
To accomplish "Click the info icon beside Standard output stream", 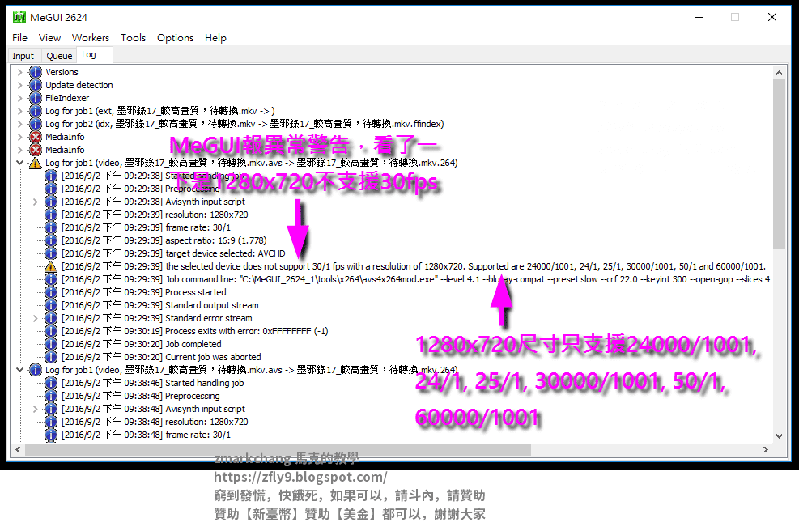I will [51, 305].
